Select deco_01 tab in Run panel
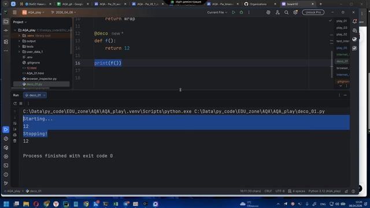370x208 pixels. pyautogui.click(x=35, y=95)
